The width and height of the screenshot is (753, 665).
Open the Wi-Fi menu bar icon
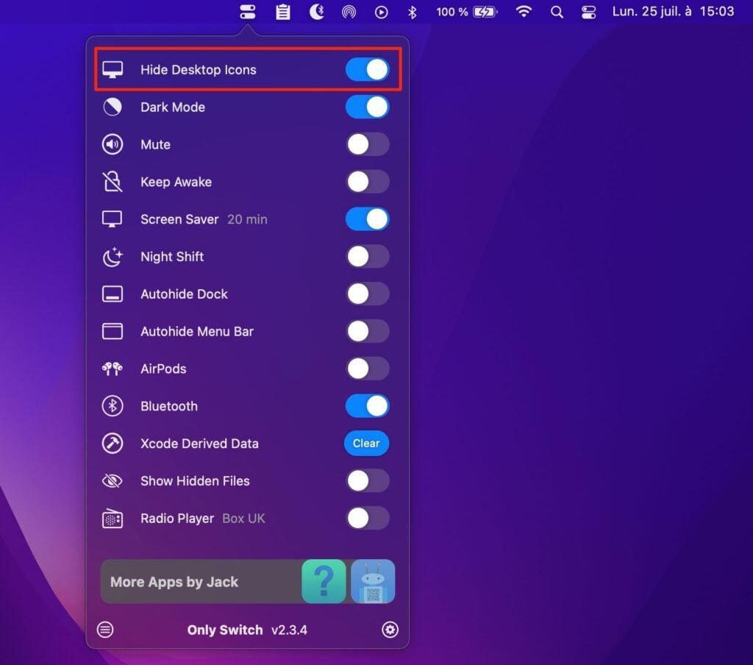click(x=524, y=12)
